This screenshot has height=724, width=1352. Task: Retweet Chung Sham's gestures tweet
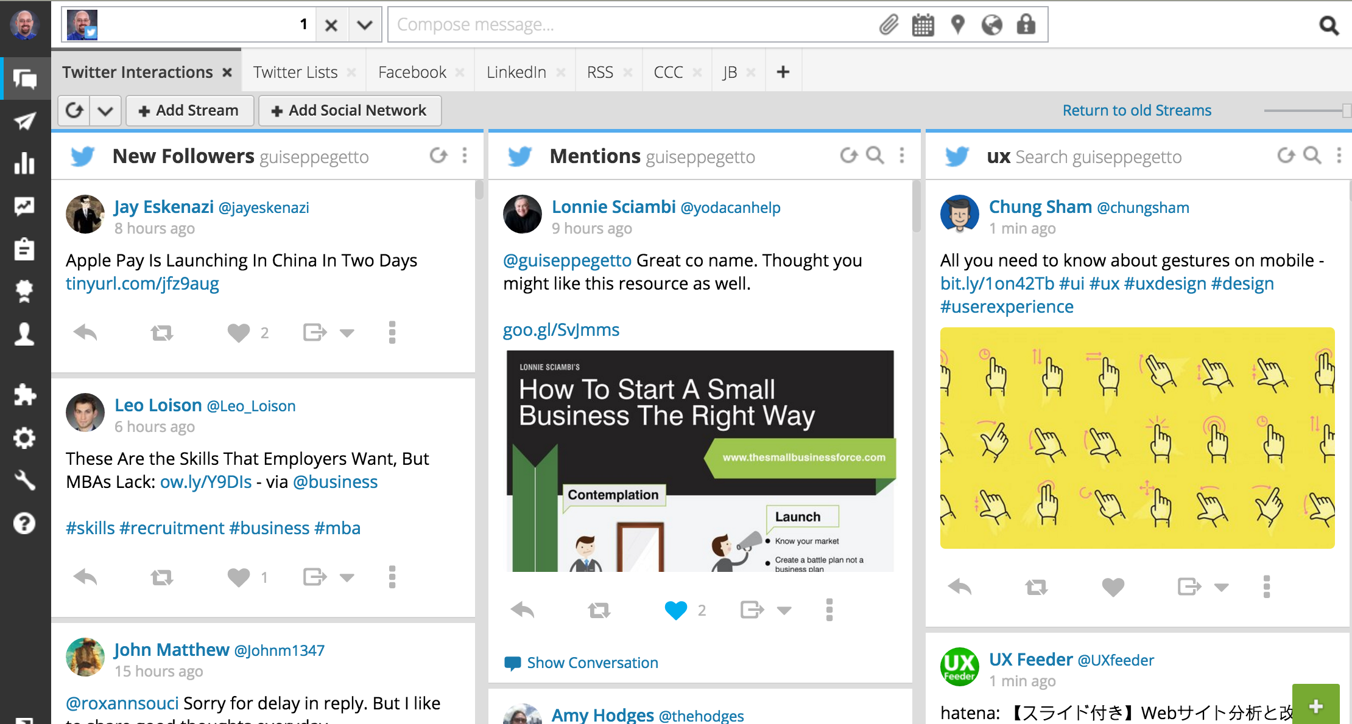1037,587
